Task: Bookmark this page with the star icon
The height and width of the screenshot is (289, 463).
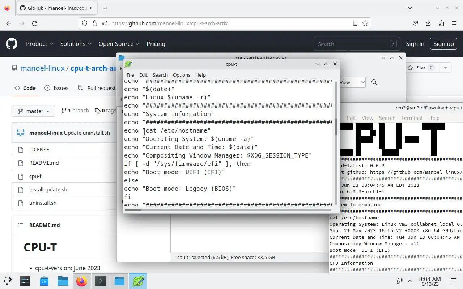Action: 365,23
